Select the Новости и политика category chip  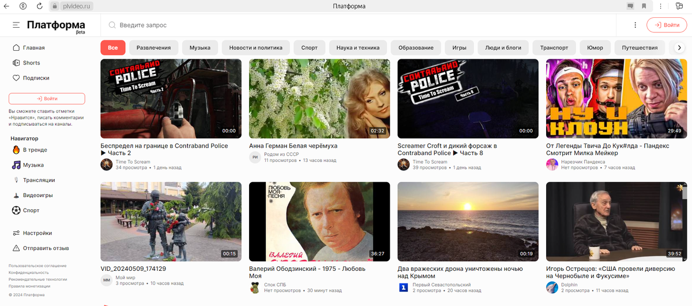[x=255, y=48]
